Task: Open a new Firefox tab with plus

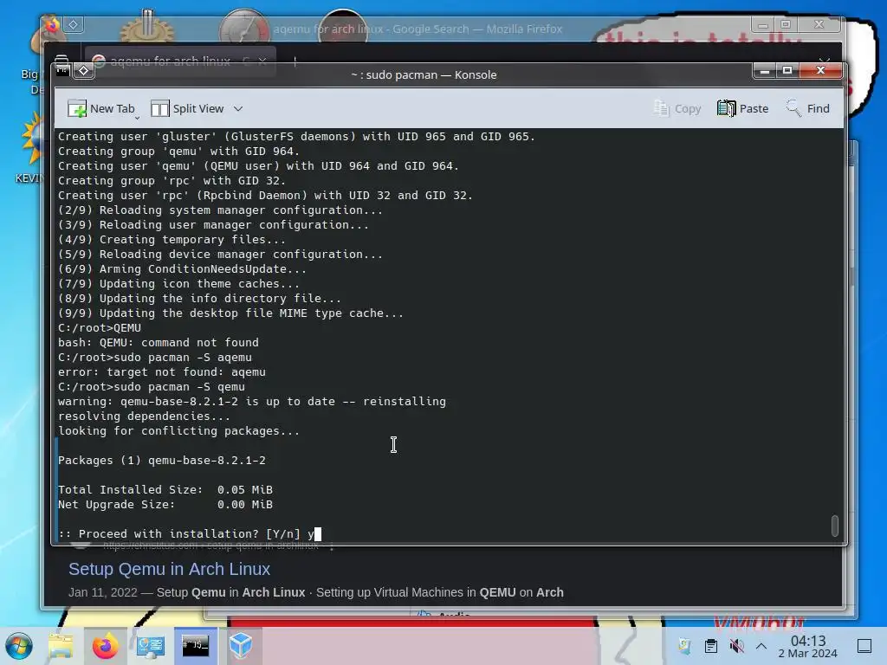Action: click(295, 61)
